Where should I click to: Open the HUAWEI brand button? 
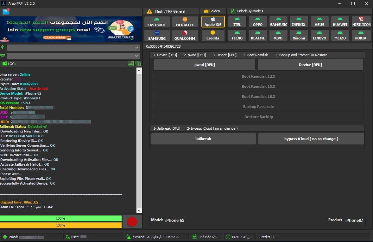(340, 22)
